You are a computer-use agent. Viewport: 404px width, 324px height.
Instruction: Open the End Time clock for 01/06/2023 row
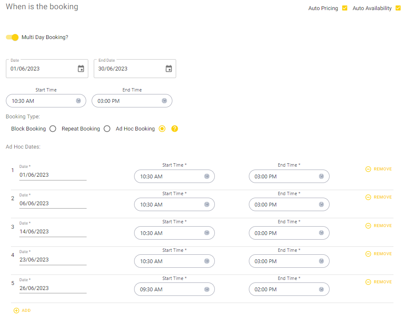[x=321, y=176]
